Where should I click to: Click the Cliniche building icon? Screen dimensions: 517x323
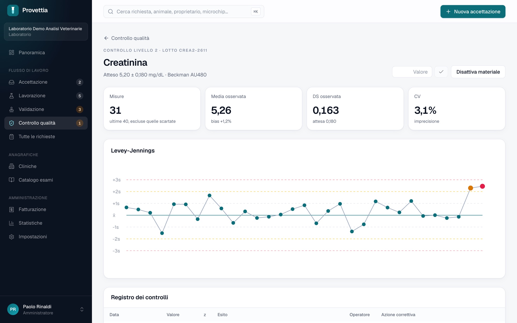tap(11, 166)
